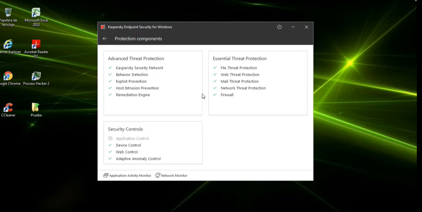Open Adaptive Anomaly Control
The height and width of the screenshot is (212, 422).
click(138, 158)
